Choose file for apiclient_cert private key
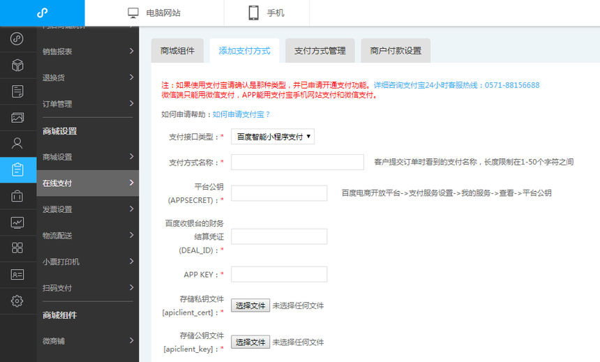The image size is (600, 362). pyautogui.click(x=250, y=306)
